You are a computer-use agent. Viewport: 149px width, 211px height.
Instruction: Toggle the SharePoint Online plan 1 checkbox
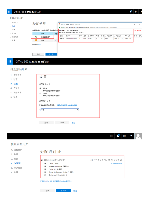click(x=45, y=167)
